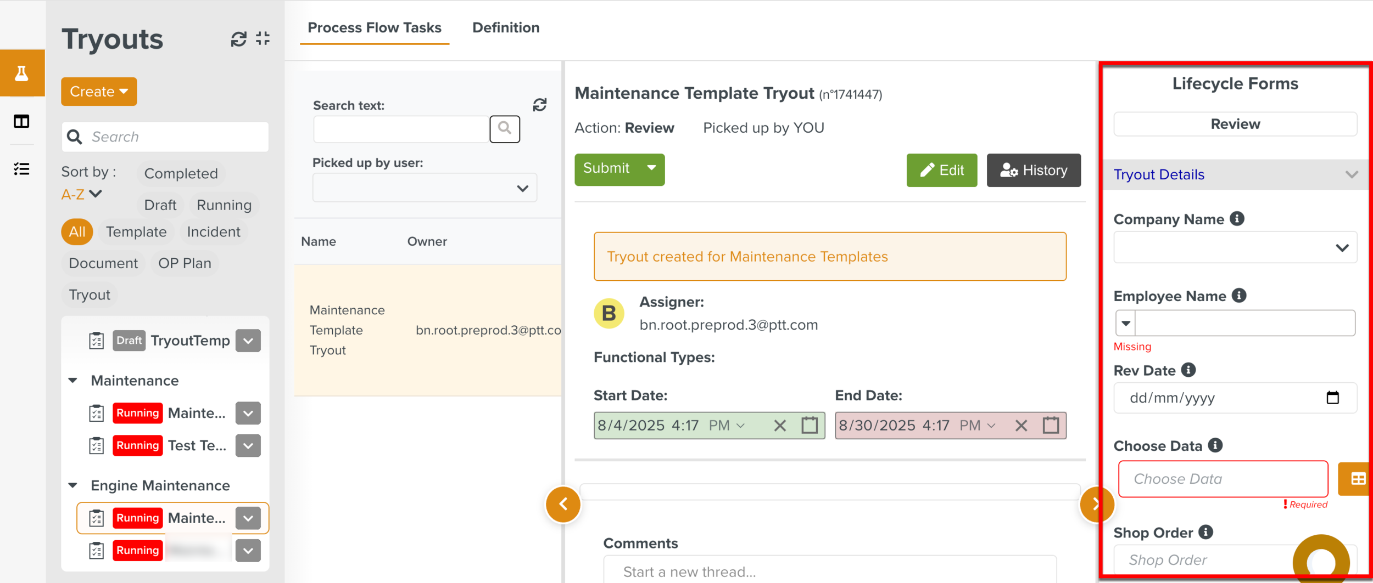
Task: Clear the End Date value
Action: (x=1021, y=426)
